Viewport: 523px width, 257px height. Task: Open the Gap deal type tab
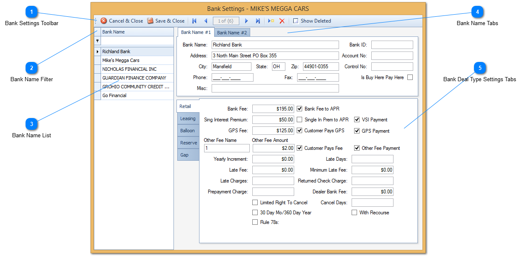(x=188, y=155)
